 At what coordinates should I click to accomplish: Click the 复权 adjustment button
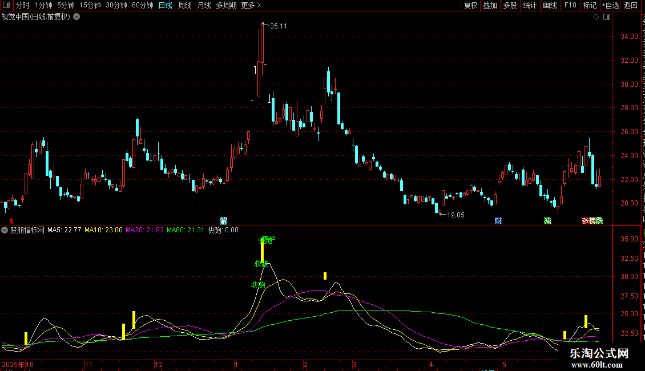coord(470,5)
